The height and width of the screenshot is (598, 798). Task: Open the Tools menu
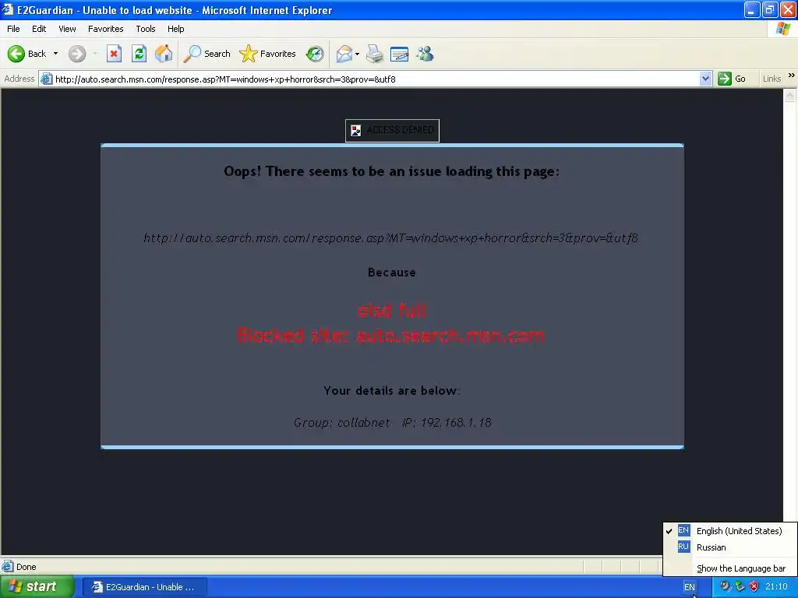pos(145,29)
